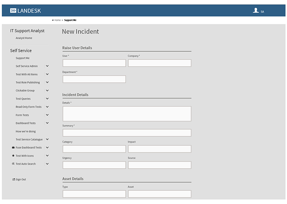The height and width of the screenshot is (204, 287).
Task: Click Support Me breadcrumb link
Action: [x=70, y=20]
